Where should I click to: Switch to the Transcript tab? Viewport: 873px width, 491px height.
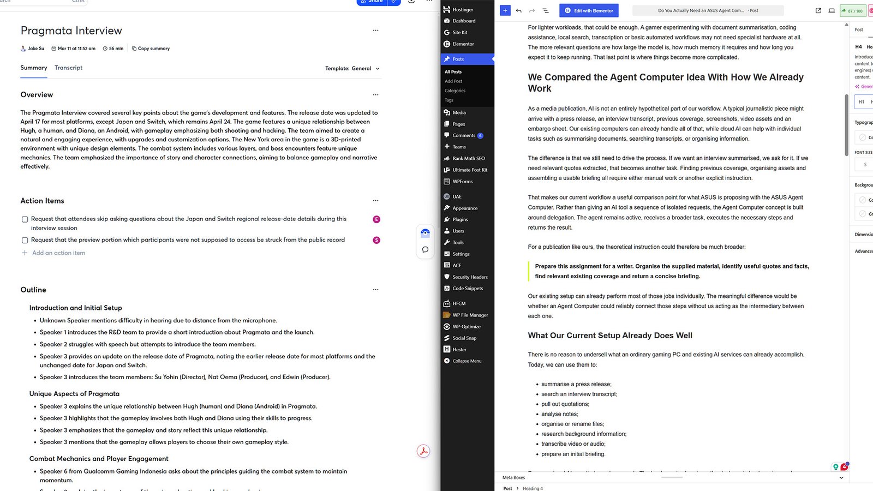pyautogui.click(x=68, y=68)
